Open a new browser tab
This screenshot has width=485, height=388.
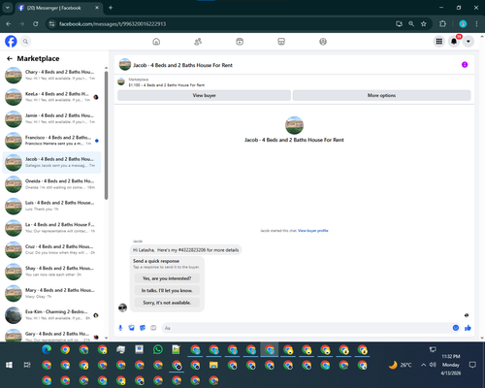[111, 8]
